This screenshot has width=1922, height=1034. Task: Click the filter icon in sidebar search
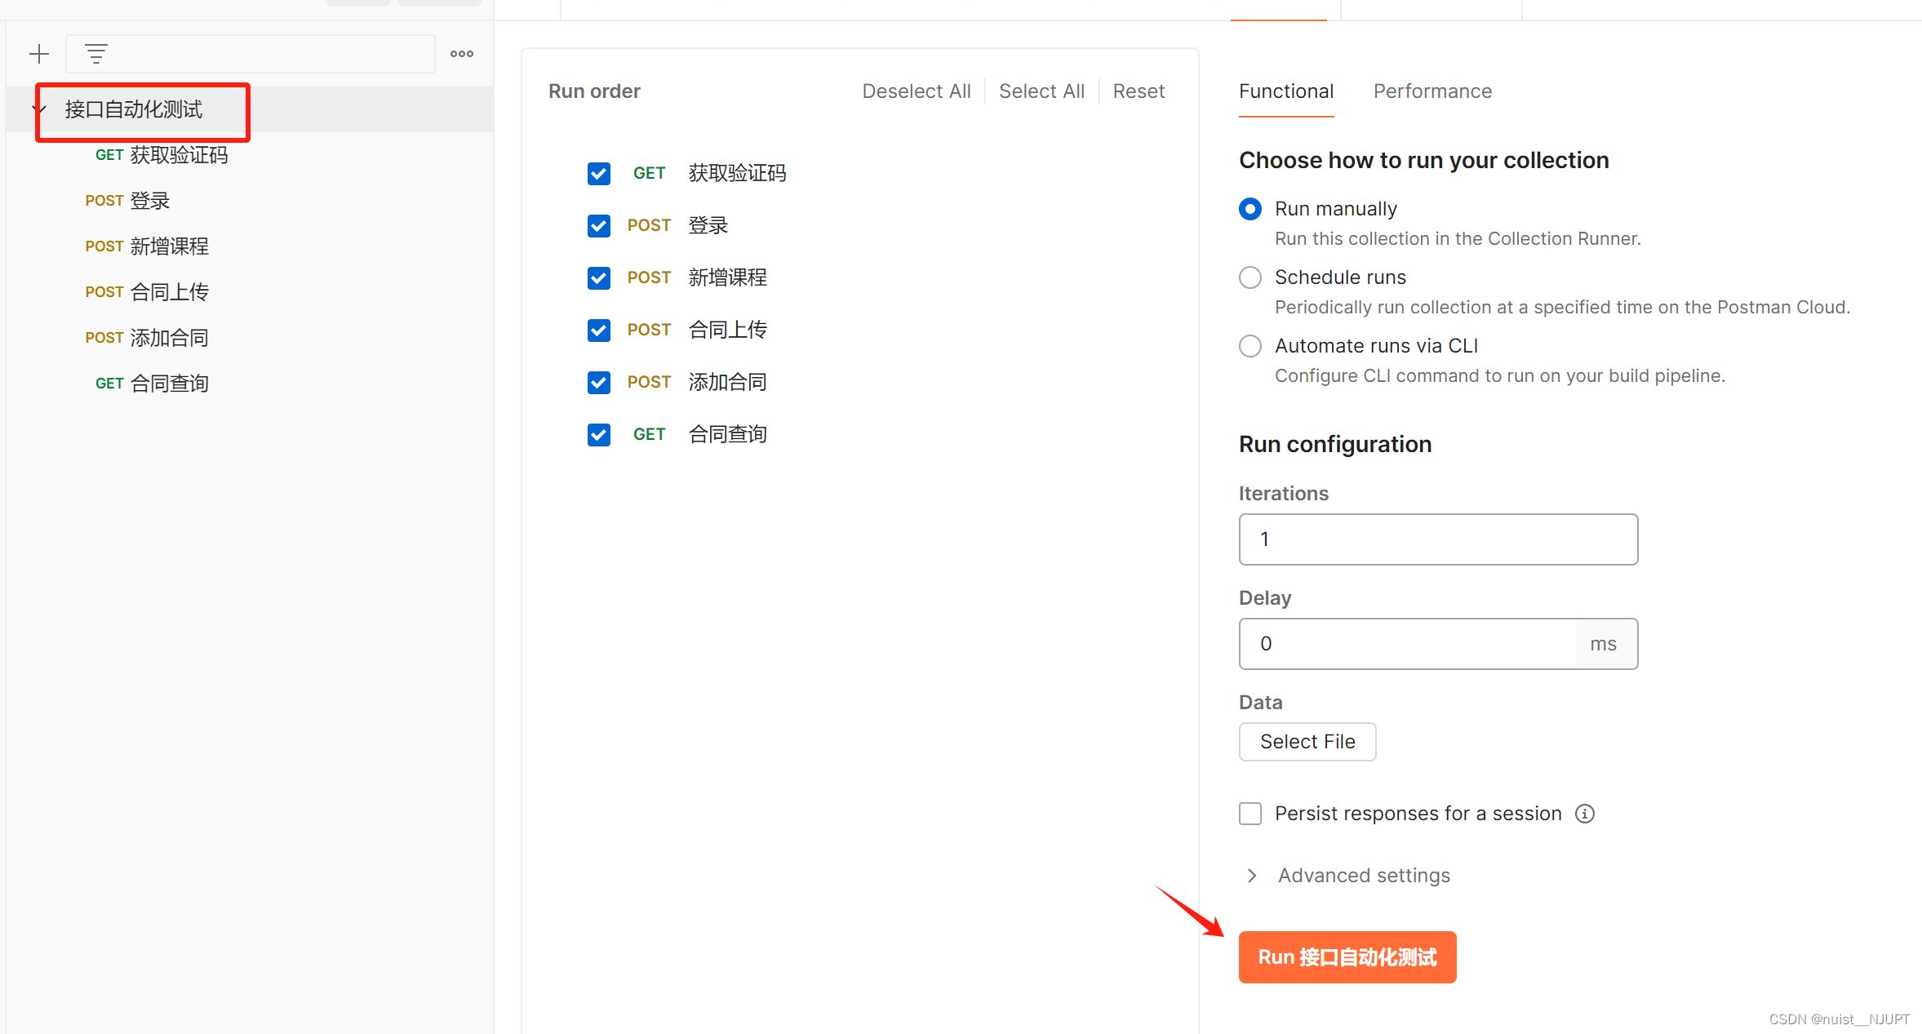[96, 54]
